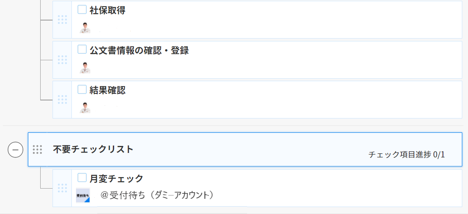This screenshot has height=214, width=468.
Task: Click assignee avatar under 社保取得
Action: pyautogui.click(x=85, y=27)
